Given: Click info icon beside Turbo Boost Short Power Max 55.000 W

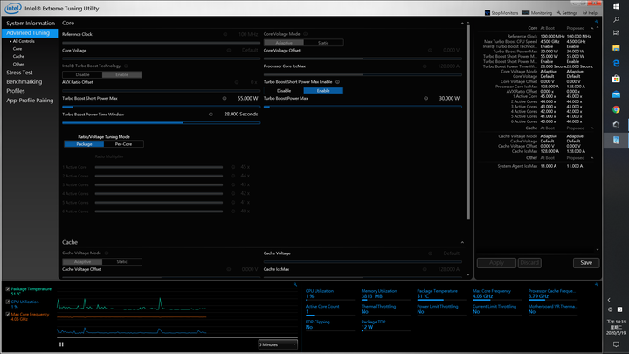Looking at the screenshot, I should (x=225, y=98).
